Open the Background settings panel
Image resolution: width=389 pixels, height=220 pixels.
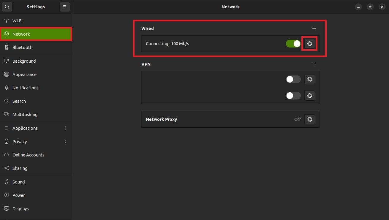point(24,61)
